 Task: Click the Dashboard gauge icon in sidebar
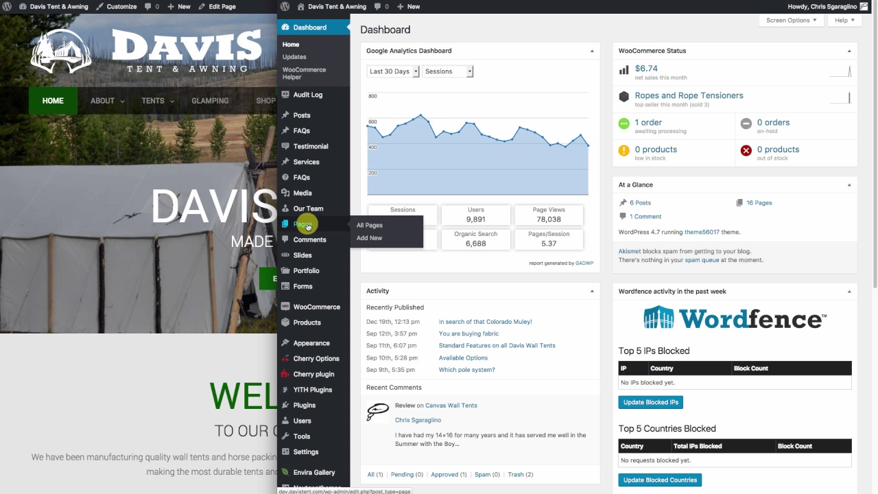285,27
